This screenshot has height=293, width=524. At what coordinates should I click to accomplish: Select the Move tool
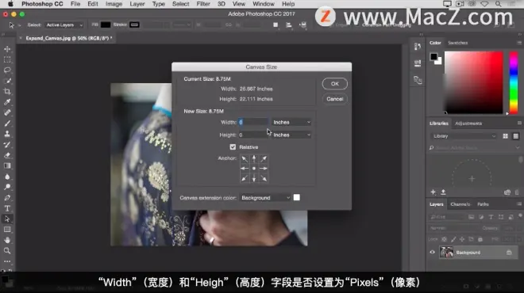coord(7,49)
